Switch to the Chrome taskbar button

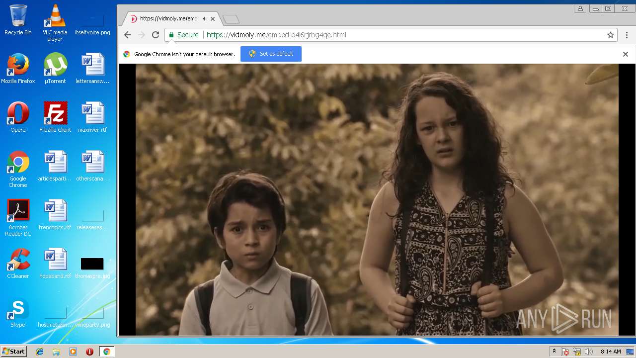106,352
